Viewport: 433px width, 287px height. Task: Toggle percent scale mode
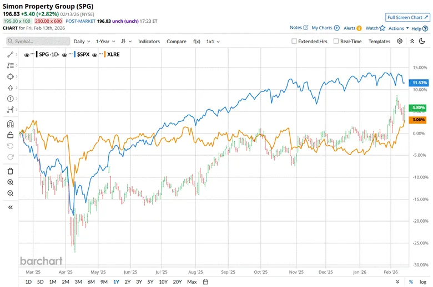pyautogui.click(x=411, y=282)
